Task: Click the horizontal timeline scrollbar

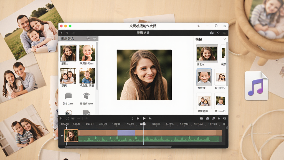Action: tap(118, 147)
